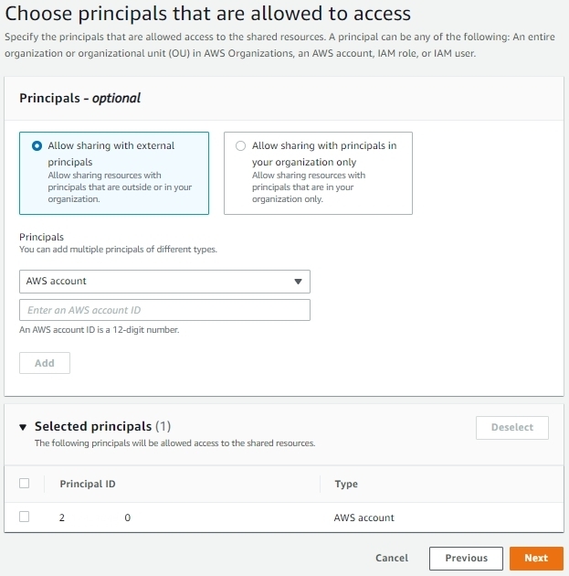Click the AWS account type cell in row

click(x=364, y=517)
